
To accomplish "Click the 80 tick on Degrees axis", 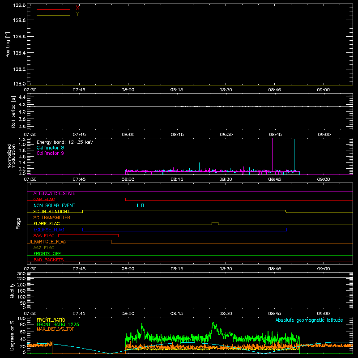I will point(23,324).
